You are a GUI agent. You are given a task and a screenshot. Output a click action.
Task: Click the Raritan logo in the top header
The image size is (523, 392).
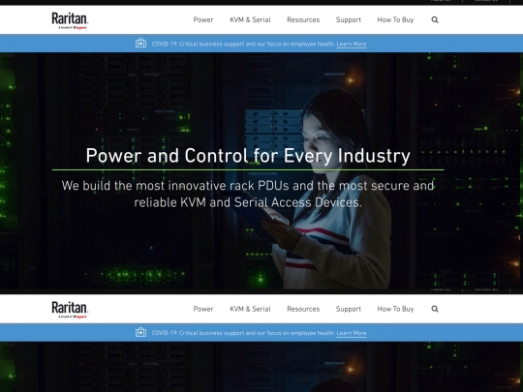(x=70, y=20)
